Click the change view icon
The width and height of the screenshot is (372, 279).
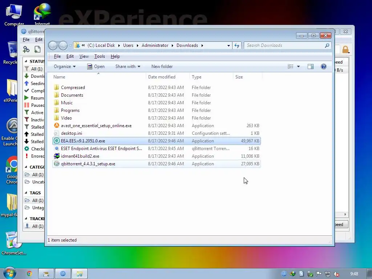pyautogui.click(x=290, y=66)
